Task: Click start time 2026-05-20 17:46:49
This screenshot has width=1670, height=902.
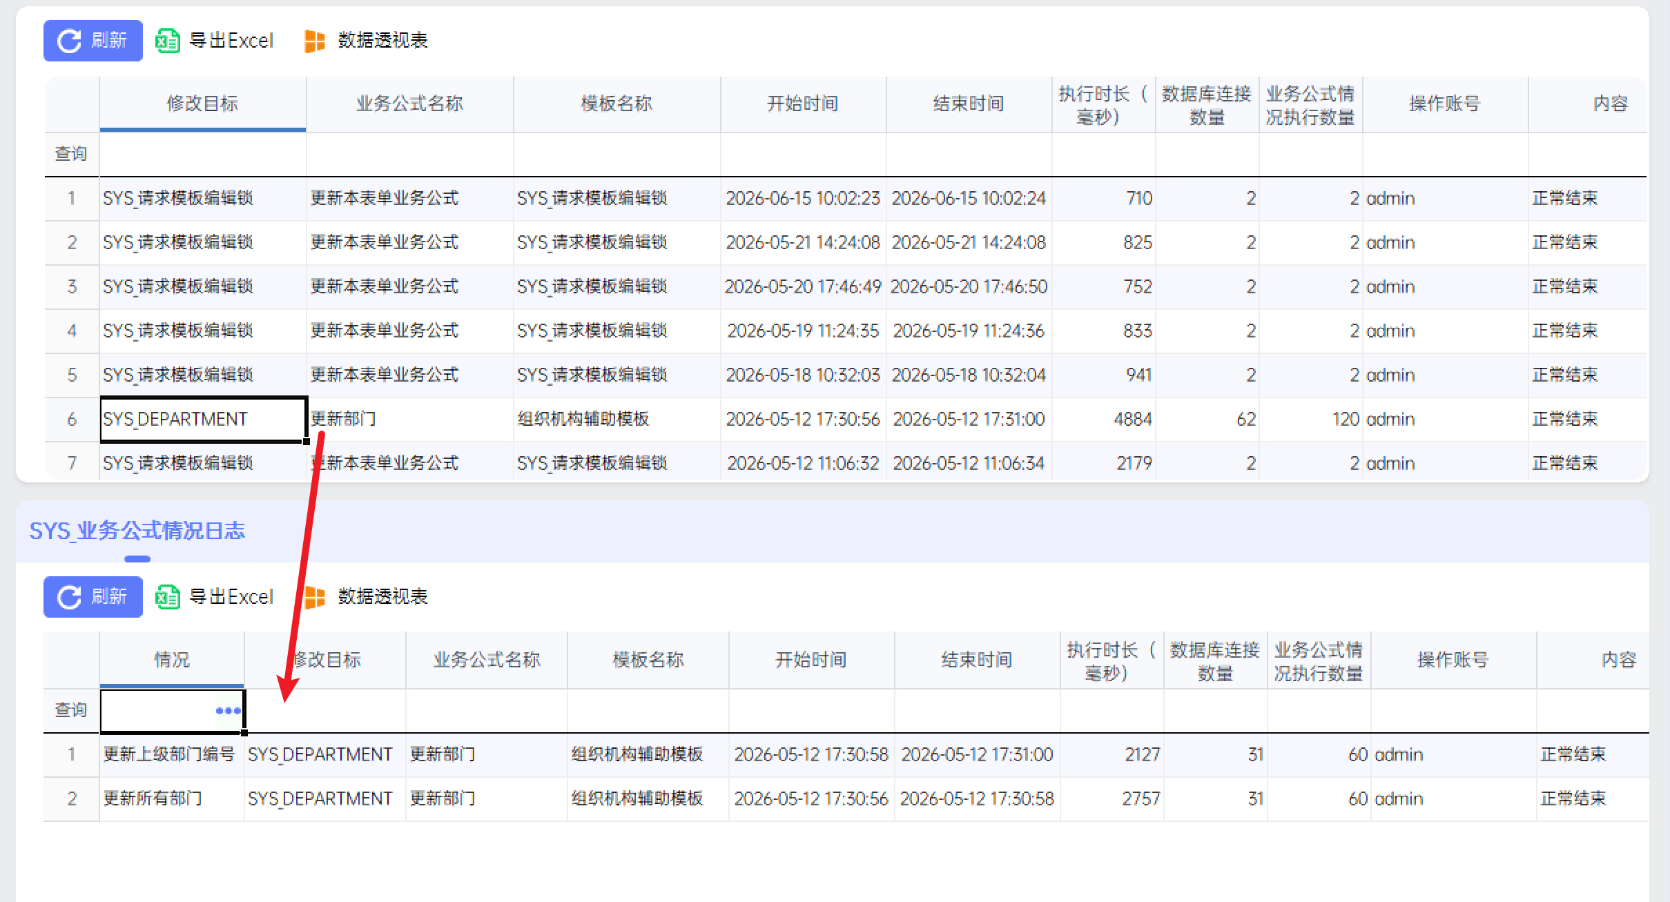Action: [x=804, y=286]
